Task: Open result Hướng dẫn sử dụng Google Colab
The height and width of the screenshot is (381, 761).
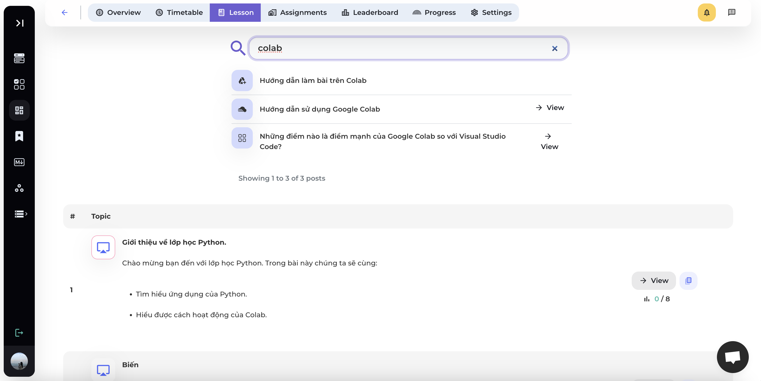Action: (x=320, y=109)
